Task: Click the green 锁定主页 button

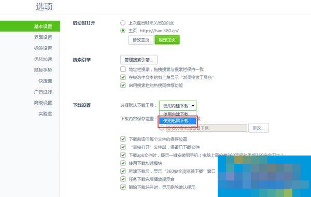Action: coord(167,40)
